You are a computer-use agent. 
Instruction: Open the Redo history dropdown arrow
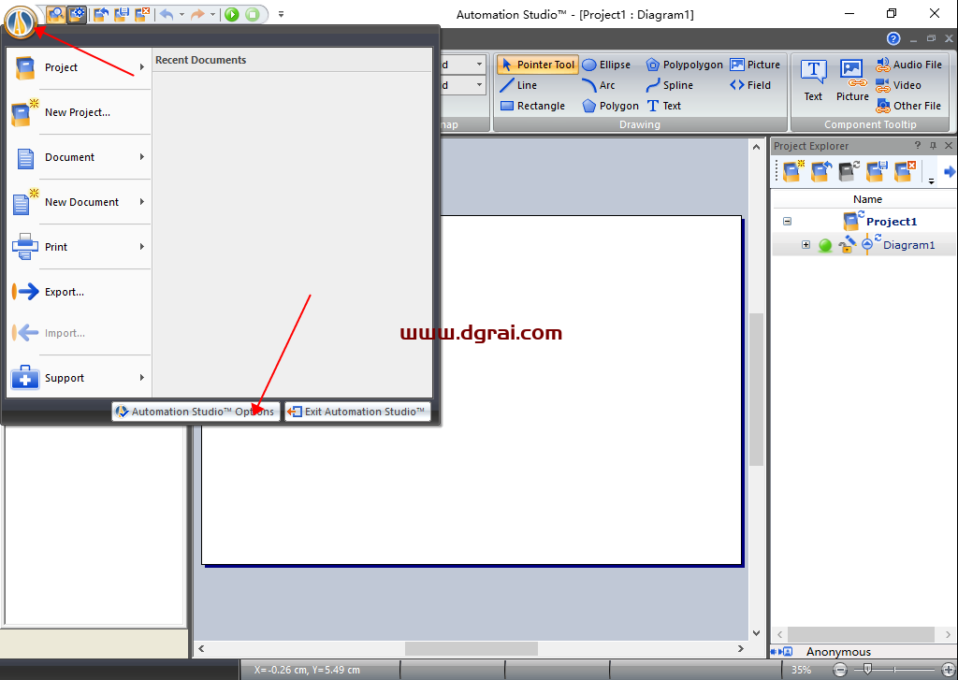[x=212, y=14]
